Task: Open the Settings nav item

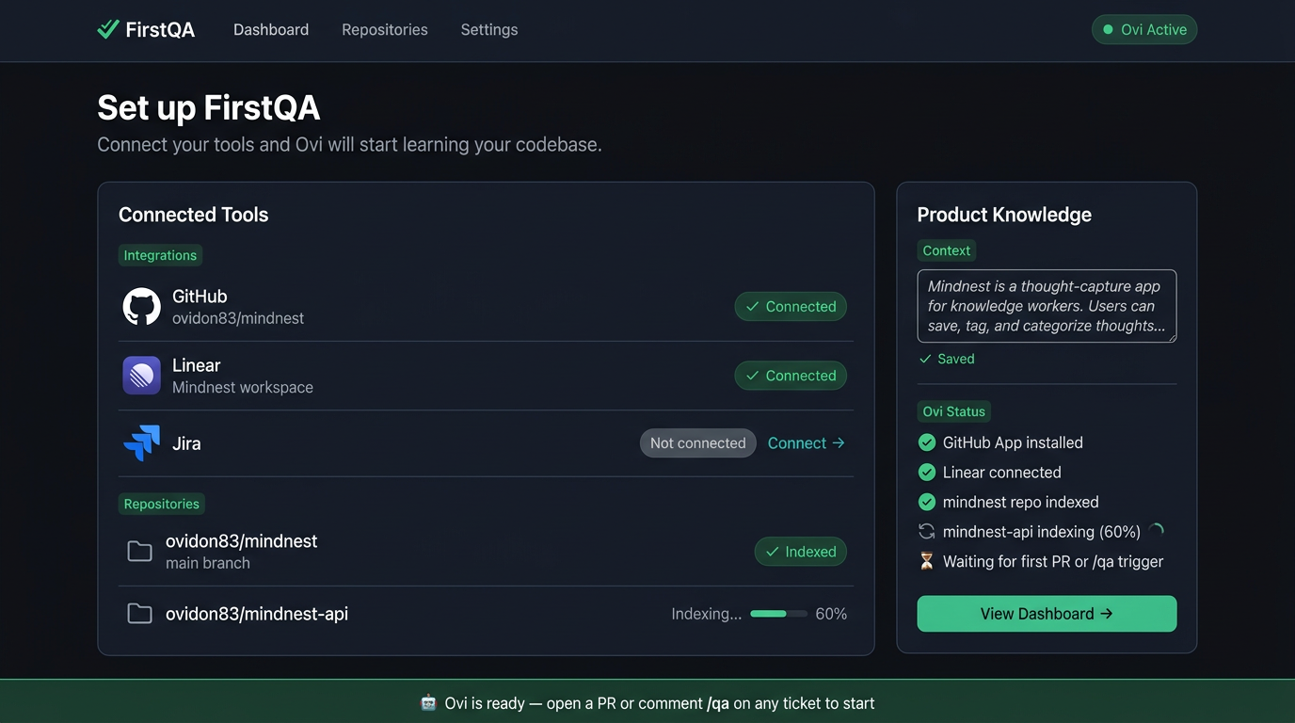Action: (489, 29)
